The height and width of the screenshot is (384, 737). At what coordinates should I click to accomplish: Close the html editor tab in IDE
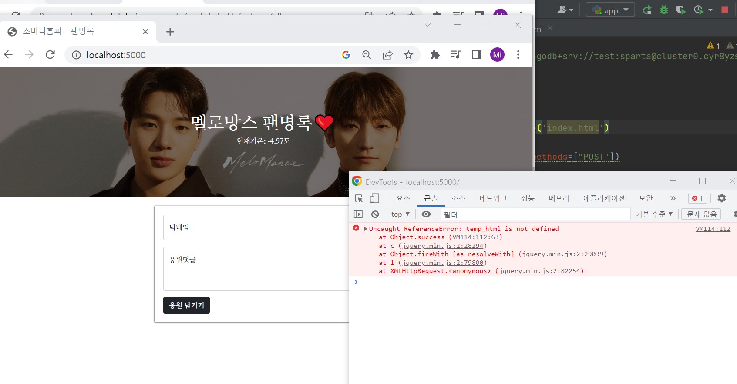point(550,28)
